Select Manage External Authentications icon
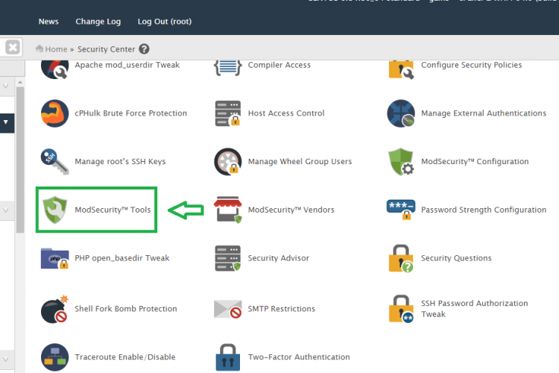 coord(401,113)
